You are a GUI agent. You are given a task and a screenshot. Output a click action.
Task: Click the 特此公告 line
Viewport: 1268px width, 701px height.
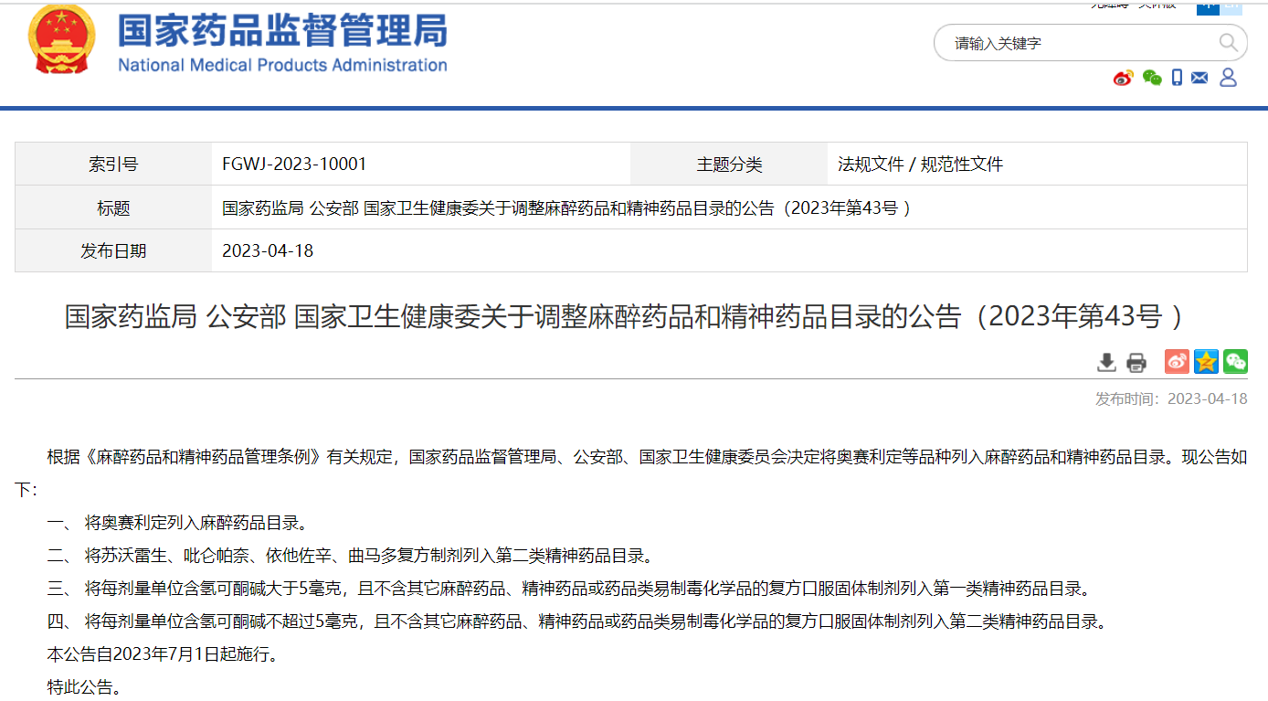point(84,686)
